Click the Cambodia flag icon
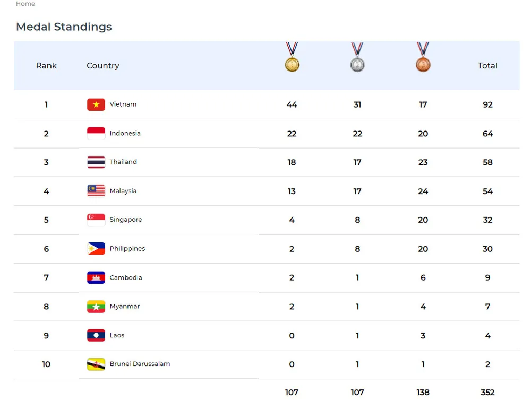This screenshot has height=401, width=531. (x=96, y=277)
